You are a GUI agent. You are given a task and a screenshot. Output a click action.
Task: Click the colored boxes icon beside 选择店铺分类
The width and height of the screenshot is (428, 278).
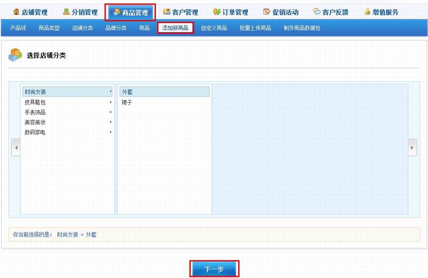coord(15,55)
